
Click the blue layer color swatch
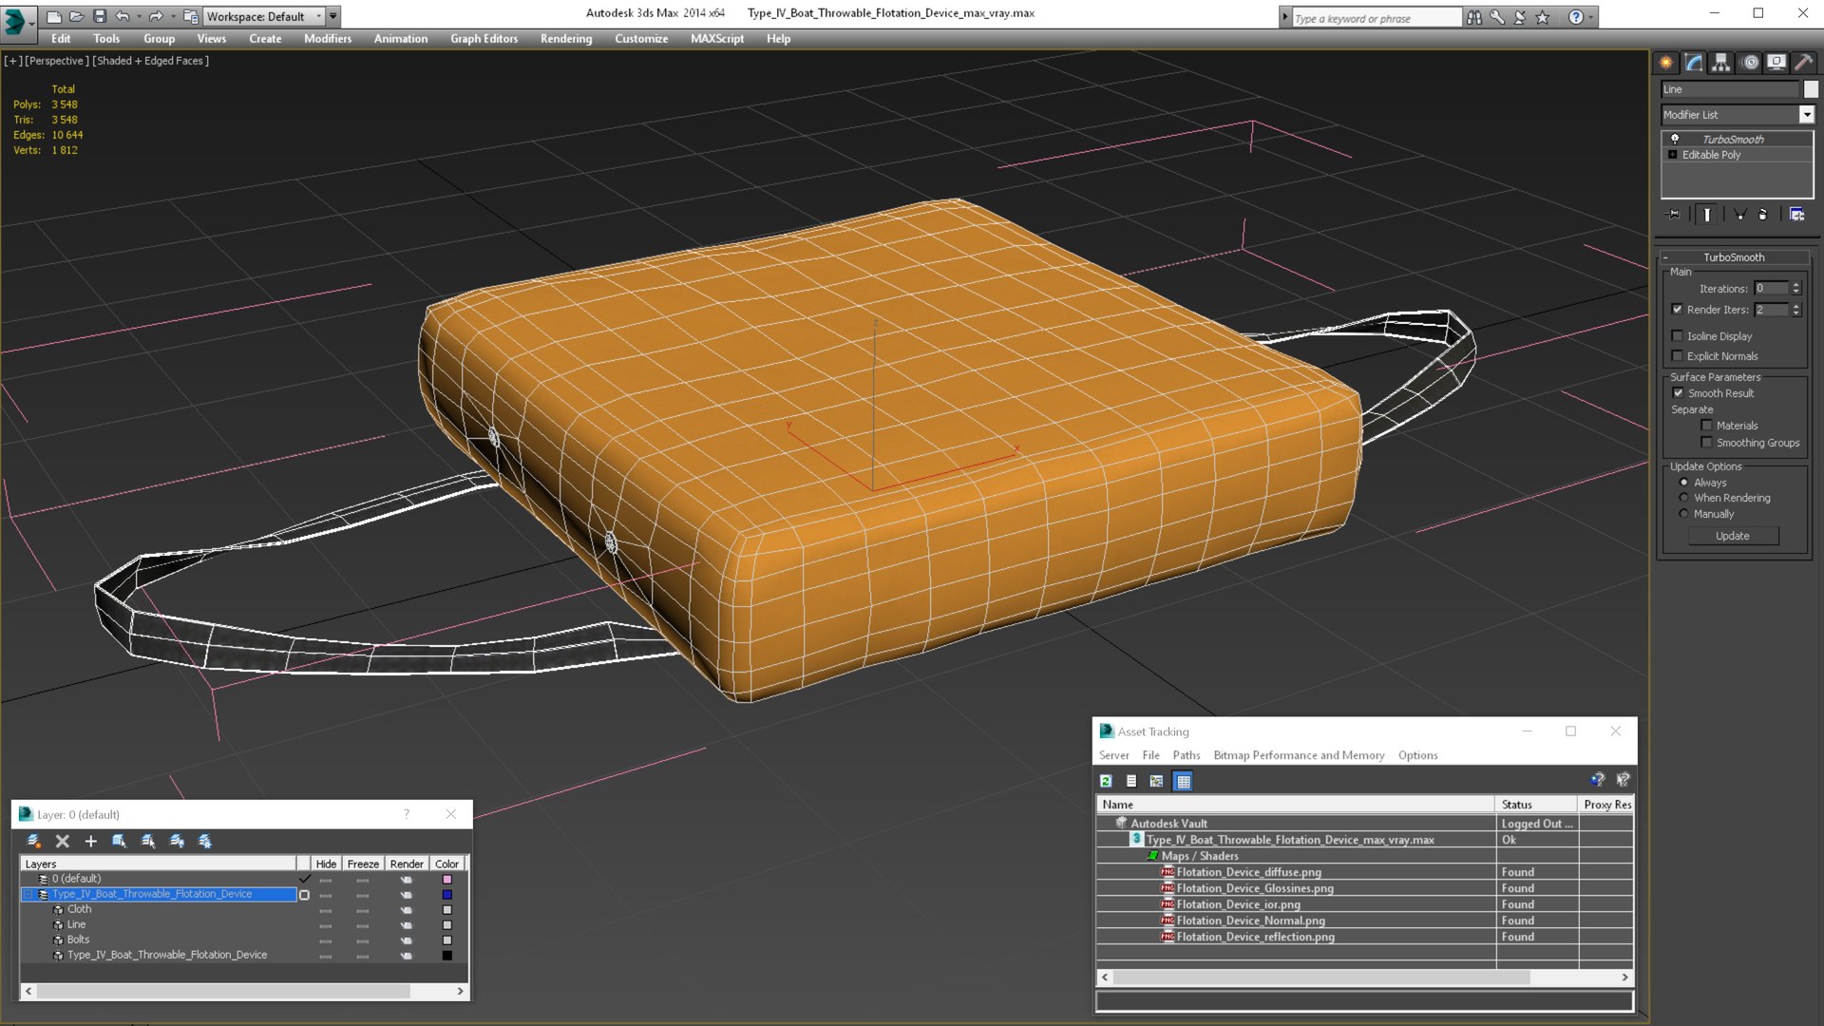point(446,894)
